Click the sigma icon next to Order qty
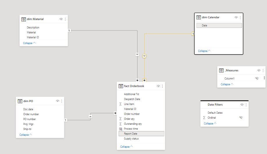 pos(121,119)
